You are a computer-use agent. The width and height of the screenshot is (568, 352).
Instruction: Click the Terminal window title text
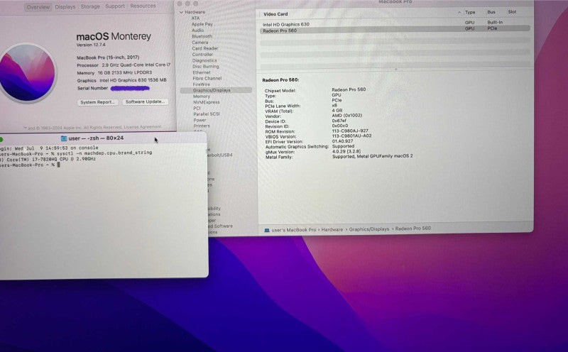(x=96, y=138)
